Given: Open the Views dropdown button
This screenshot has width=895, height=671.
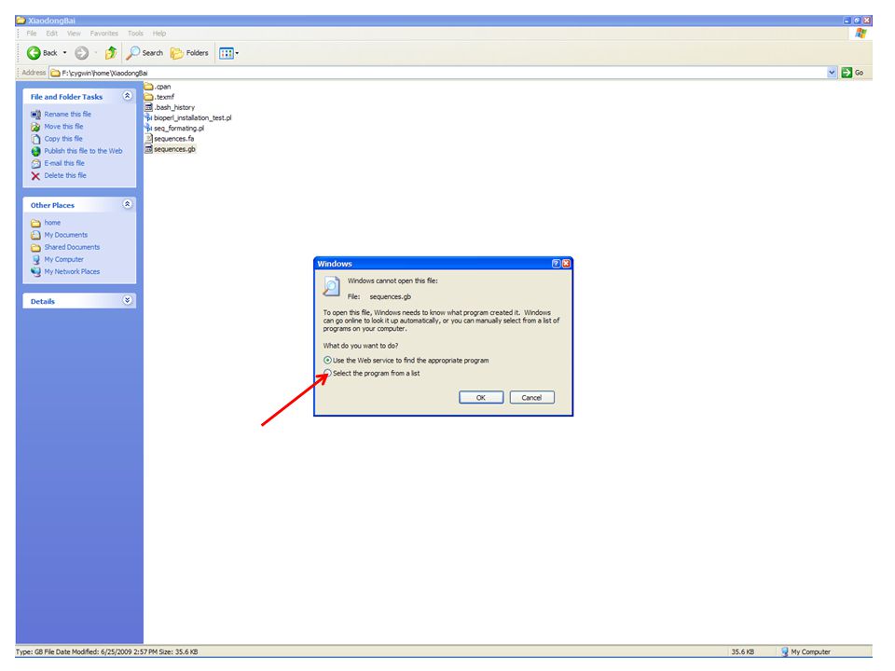Looking at the screenshot, I should point(229,53).
